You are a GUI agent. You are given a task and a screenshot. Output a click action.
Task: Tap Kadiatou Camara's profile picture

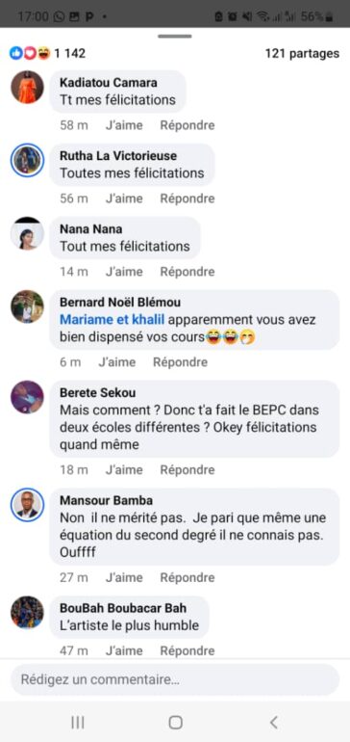click(27, 87)
